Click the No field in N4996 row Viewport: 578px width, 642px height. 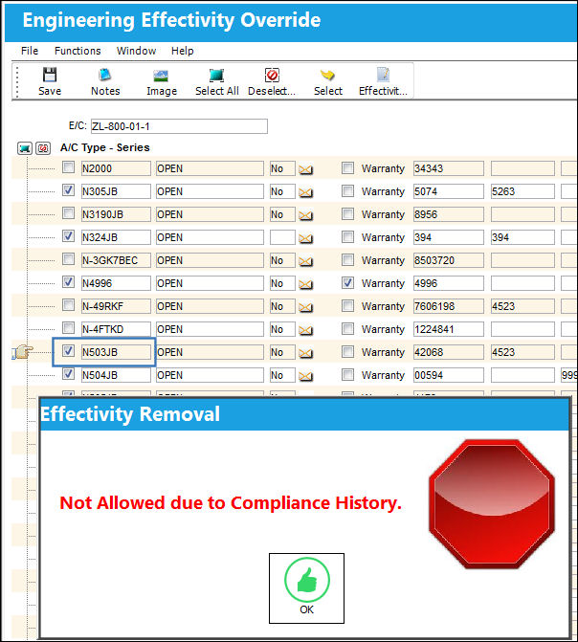pyautogui.click(x=282, y=283)
